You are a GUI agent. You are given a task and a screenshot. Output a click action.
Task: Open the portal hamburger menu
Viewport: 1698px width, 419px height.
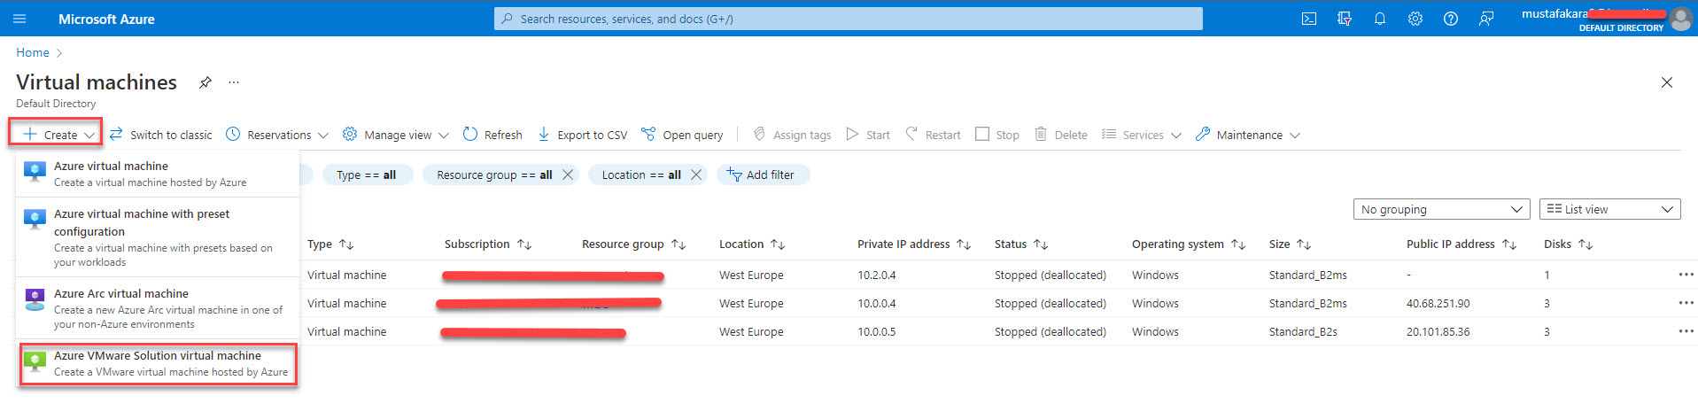[19, 19]
